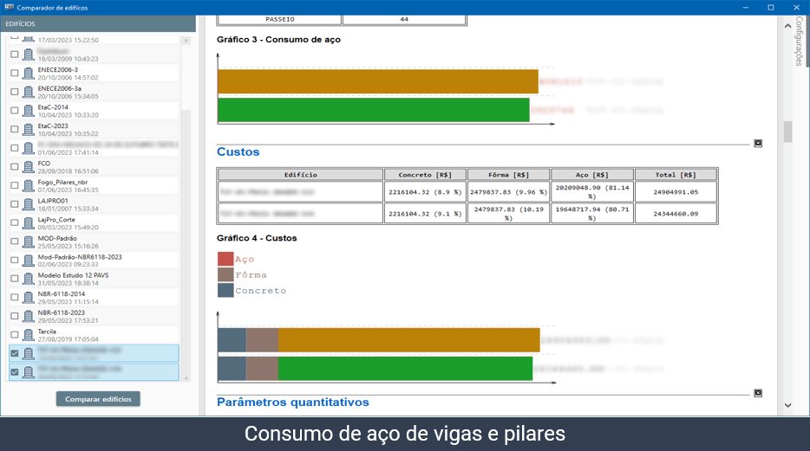Tick the LajPro_Corte checkbox
This screenshot has height=451, width=810.
pyautogui.click(x=14, y=223)
